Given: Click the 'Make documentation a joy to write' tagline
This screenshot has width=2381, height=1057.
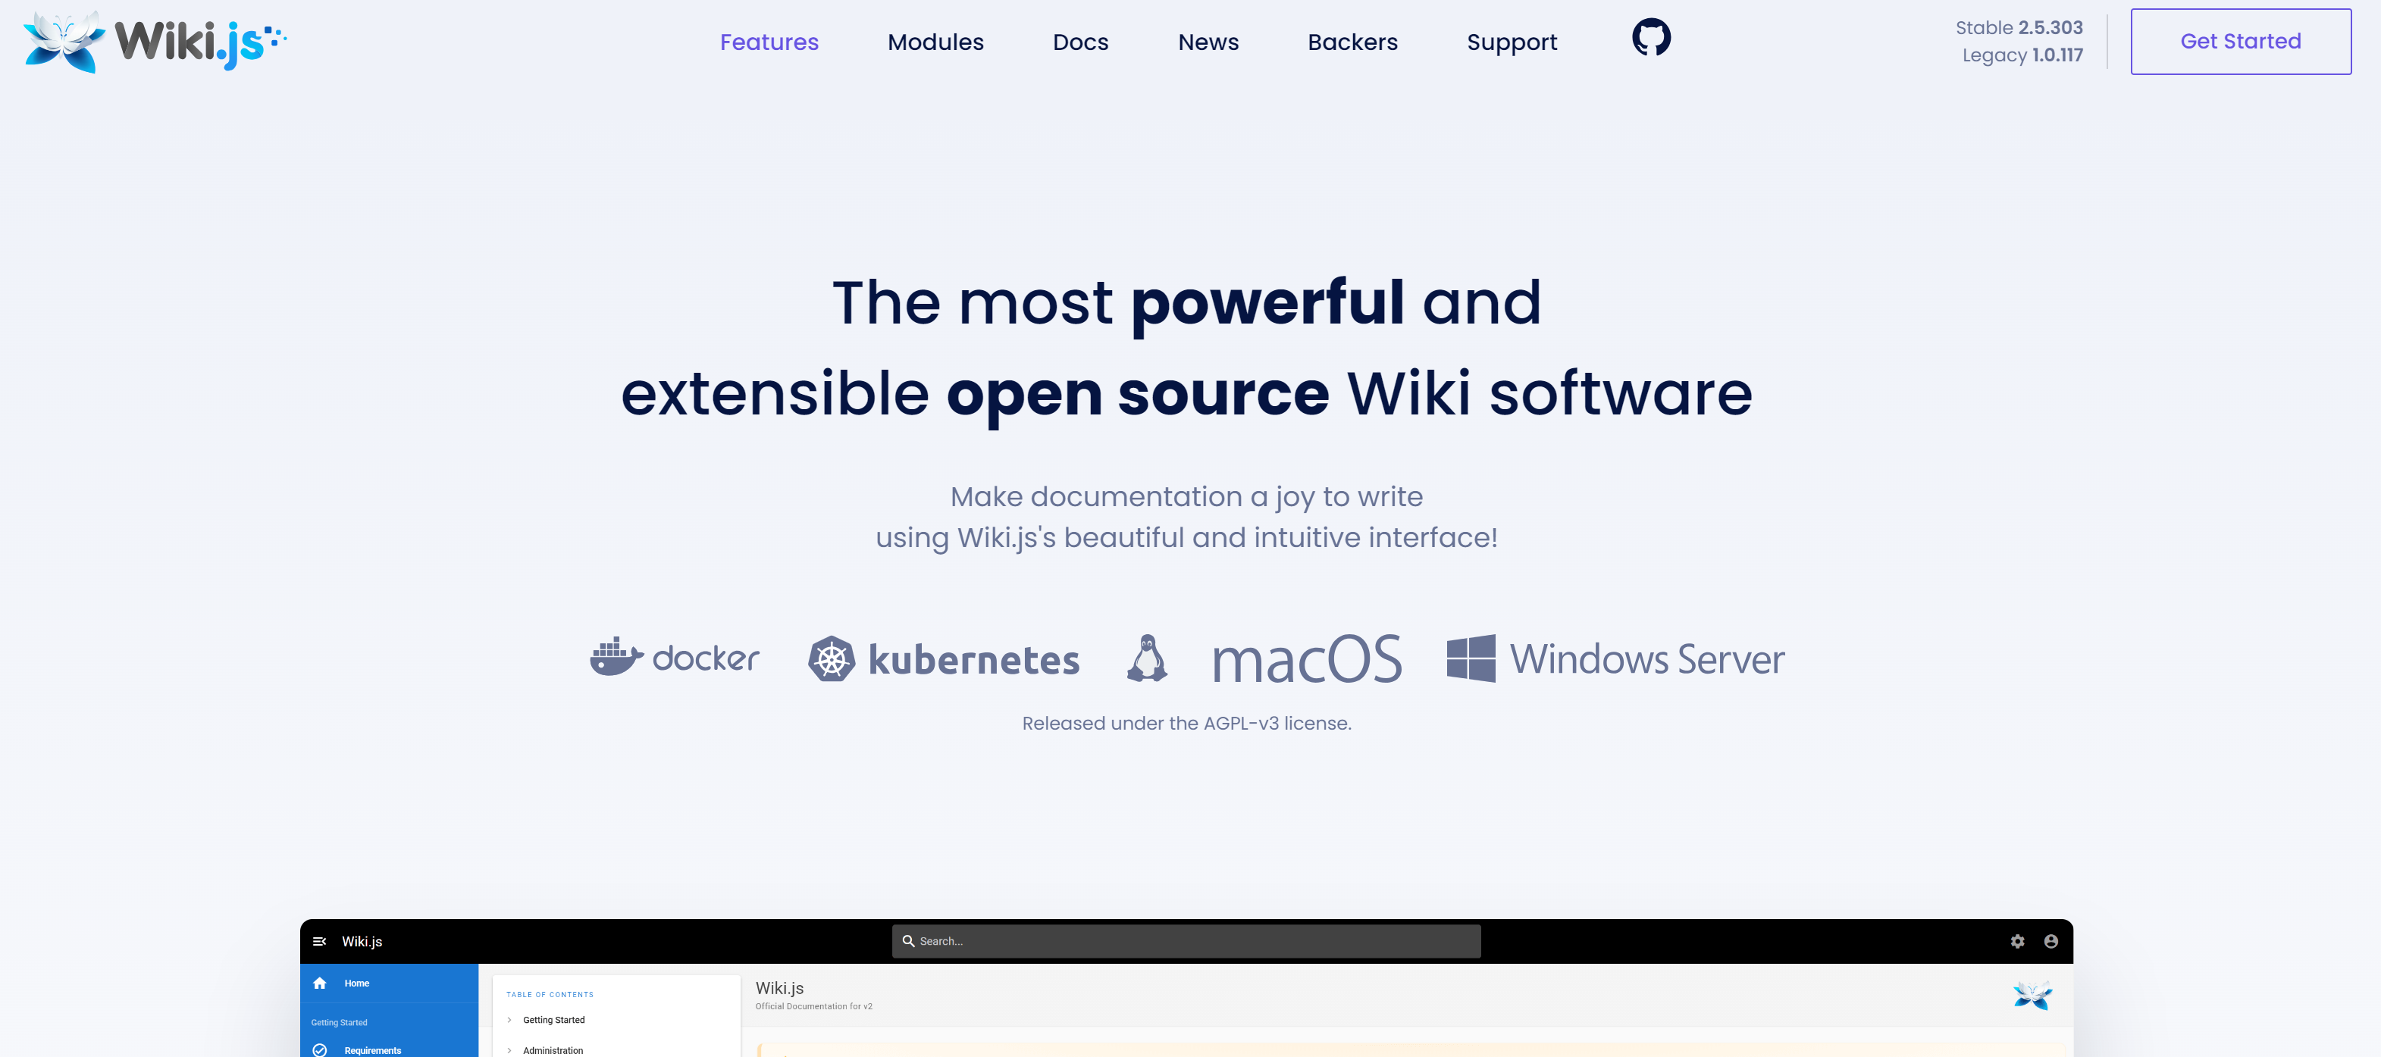Looking at the screenshot, I should coord(1187,497).
